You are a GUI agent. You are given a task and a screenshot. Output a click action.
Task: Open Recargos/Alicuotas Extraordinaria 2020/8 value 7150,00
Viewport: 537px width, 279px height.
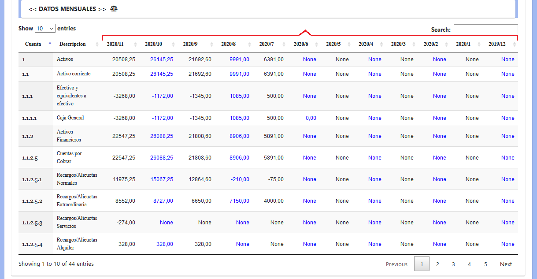tap(239, 201)
